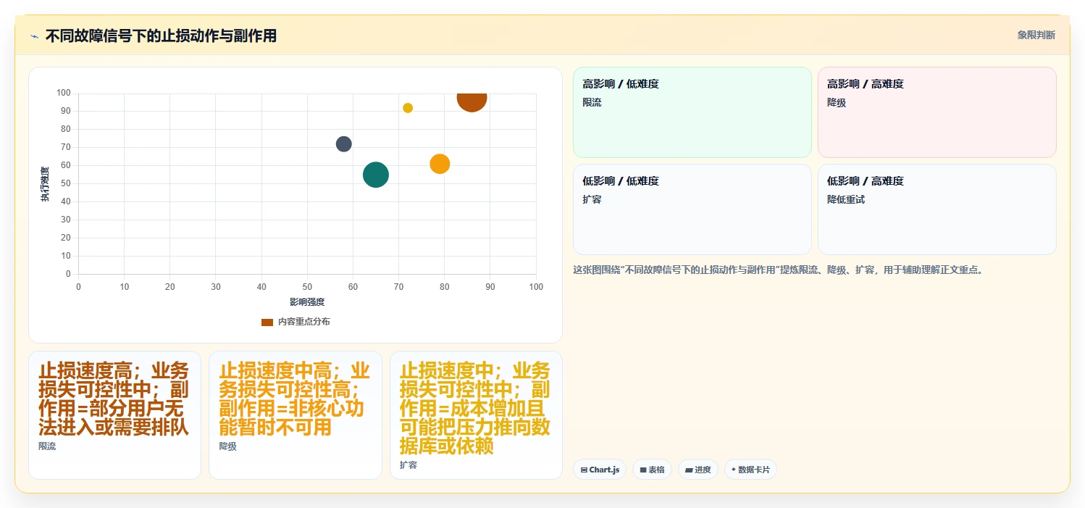Open the 低影响 / 低难度 quadrant card
This screenshot has height=508, width=1085.
692,209
